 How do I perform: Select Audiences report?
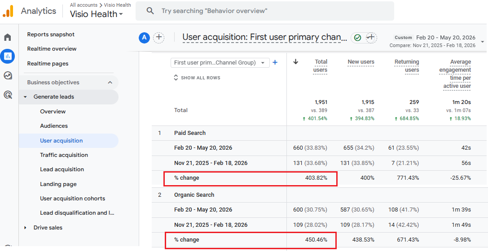54,126
